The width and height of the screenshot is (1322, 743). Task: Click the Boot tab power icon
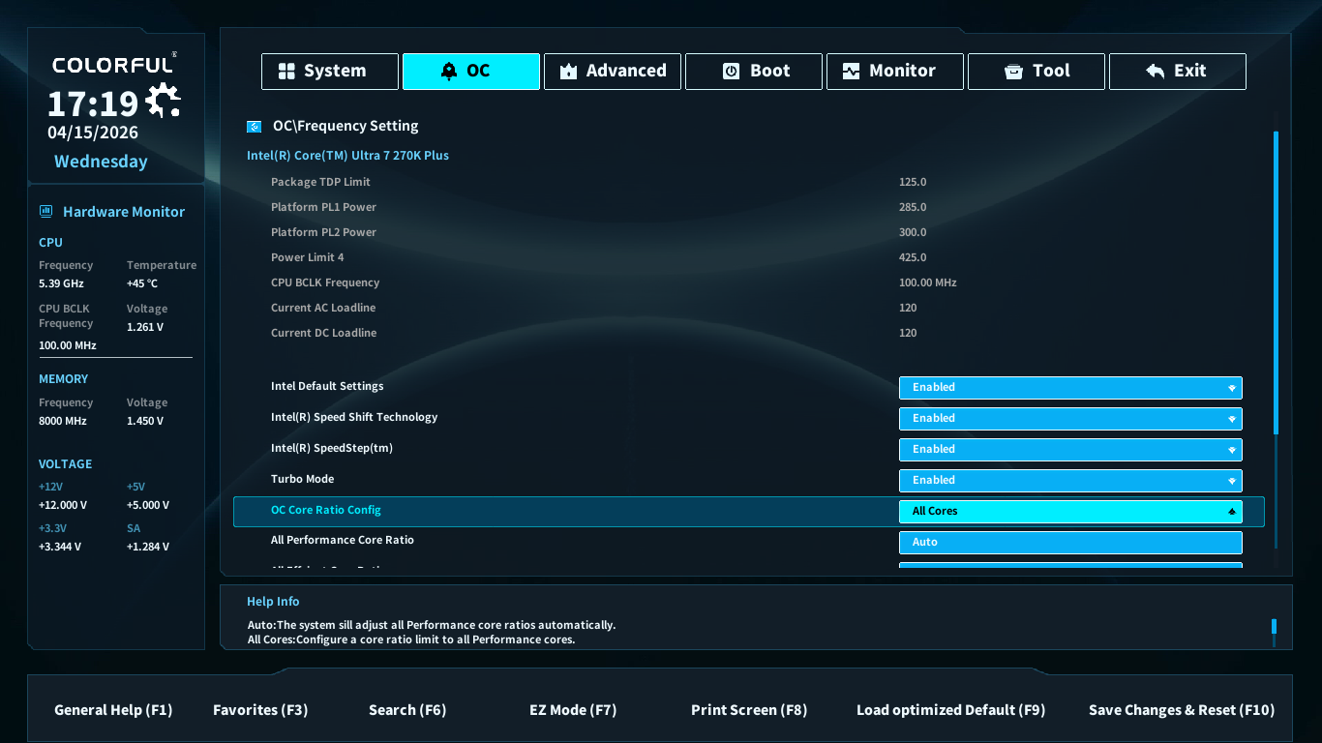coord(732,72)
